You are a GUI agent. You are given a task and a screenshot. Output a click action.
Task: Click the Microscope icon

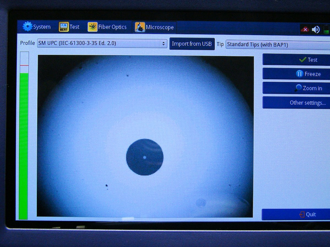[140, 27]
